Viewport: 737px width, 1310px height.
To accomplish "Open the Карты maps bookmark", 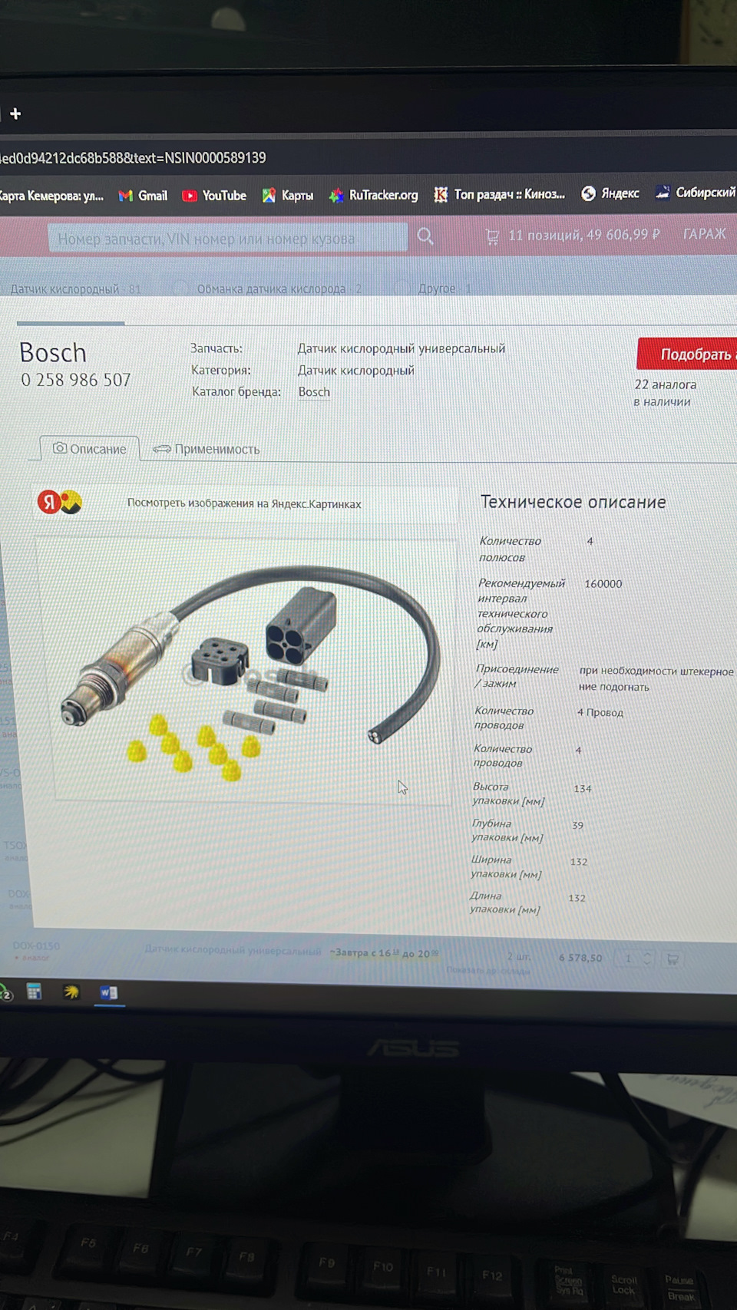I will [x=288, y=195].
